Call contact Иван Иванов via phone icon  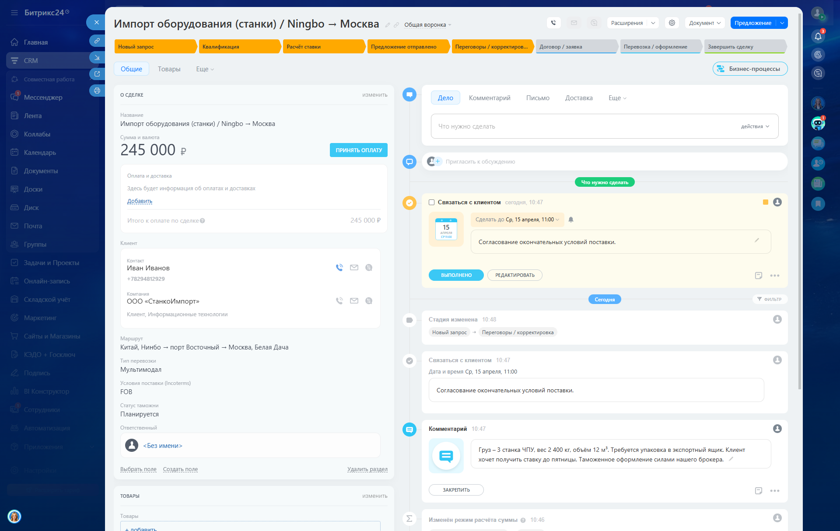(339, 268)
